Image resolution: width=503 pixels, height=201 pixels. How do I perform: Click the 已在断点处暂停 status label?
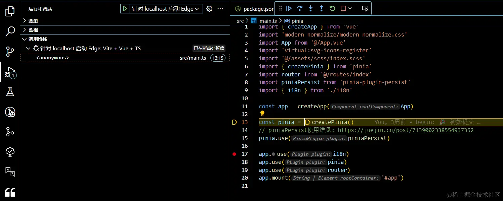[209, 49]
